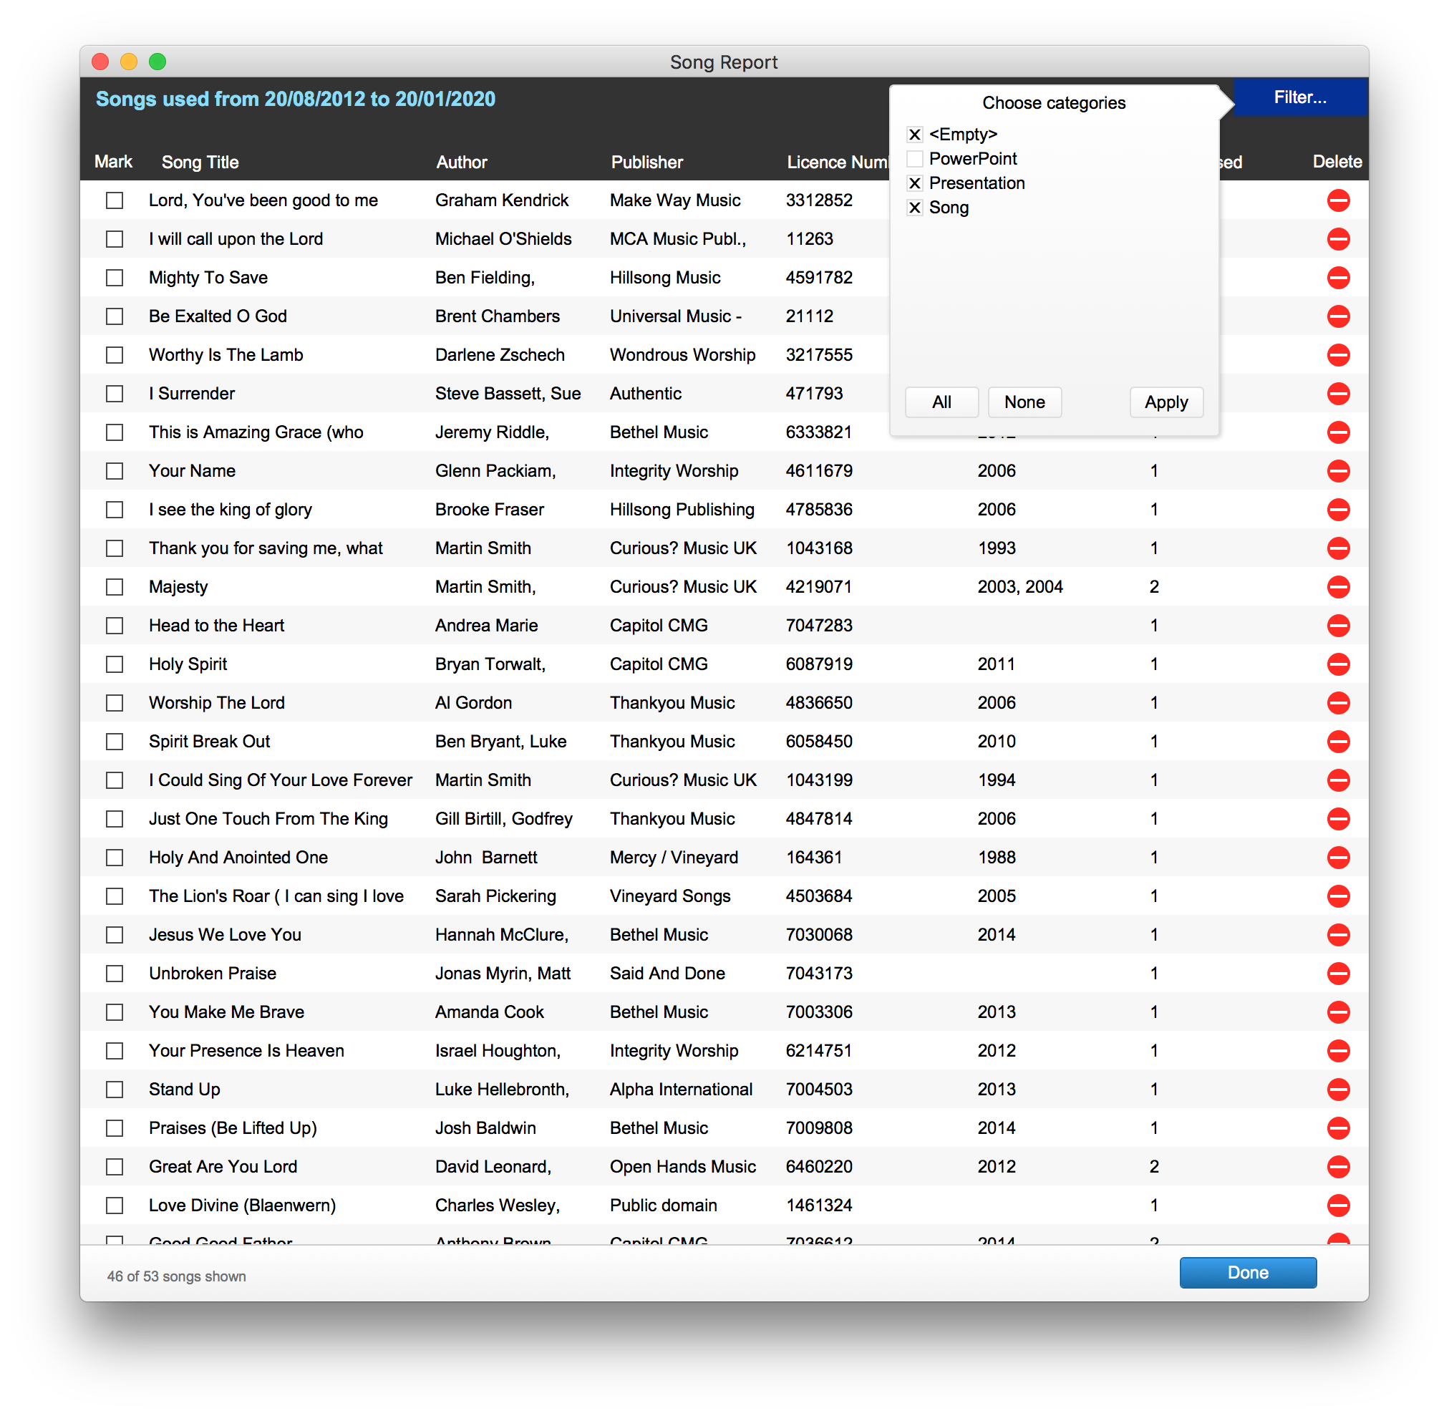Sort by Publisher column header
Viewport: 1449px width, 1416px height.
click(646, 162)
